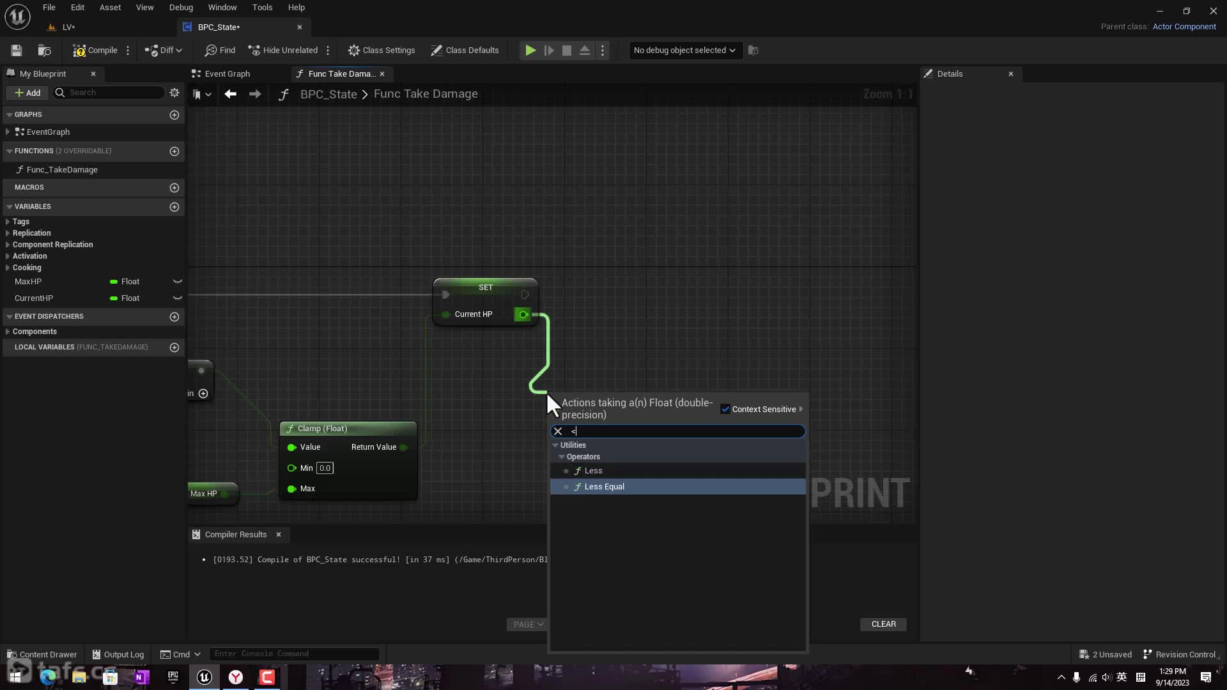Open play mode options kebab menu

[603, 50]
